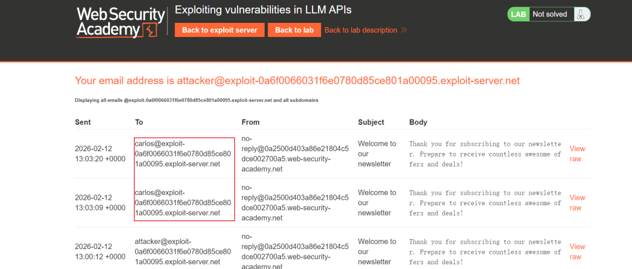The width and height of the screenshot is (632, 269).
Task: Go back to exploit server
Action: 219,30
